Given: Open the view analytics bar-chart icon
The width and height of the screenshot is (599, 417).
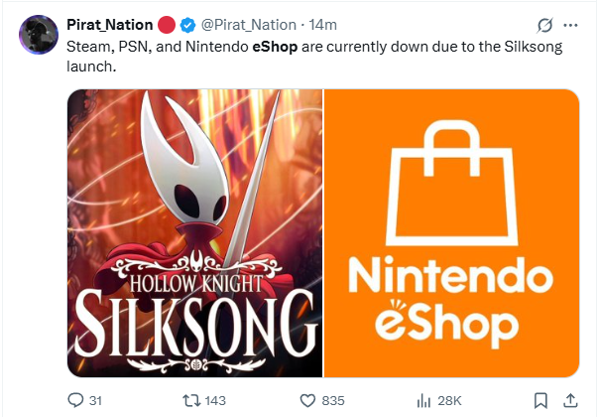Looking at the screenshot, I should tap(422, 399).
